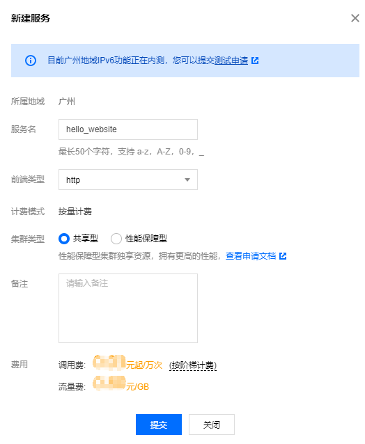Submit the form with 提交 button
The width and height of the screenshot is (365, 444).
click(x=159, y=425)
